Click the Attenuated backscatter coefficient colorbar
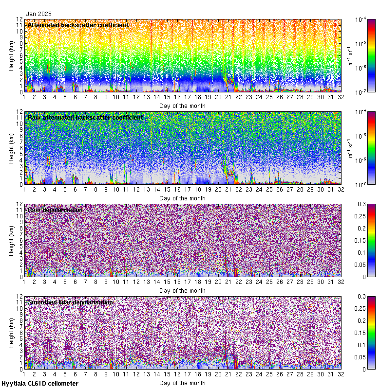 371,55
